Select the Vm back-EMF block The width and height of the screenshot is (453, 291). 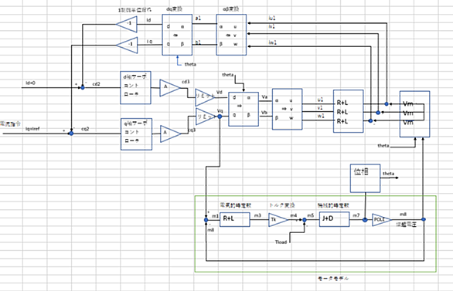[x=414, y=114]
